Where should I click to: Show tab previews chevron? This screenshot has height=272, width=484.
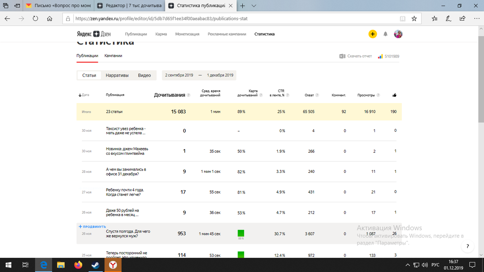[x=254, y=6]
